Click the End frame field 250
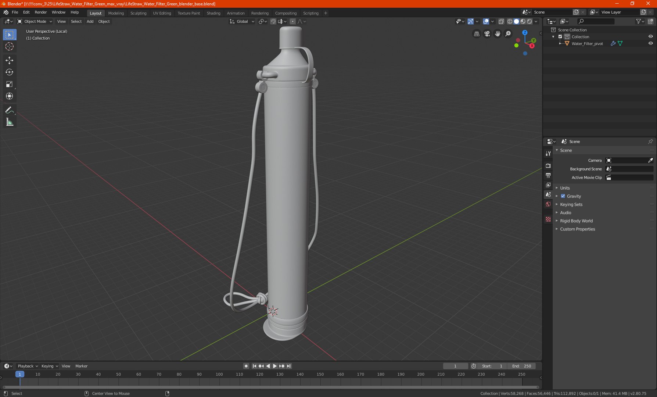The image size is (657, 397). [521, 366]
